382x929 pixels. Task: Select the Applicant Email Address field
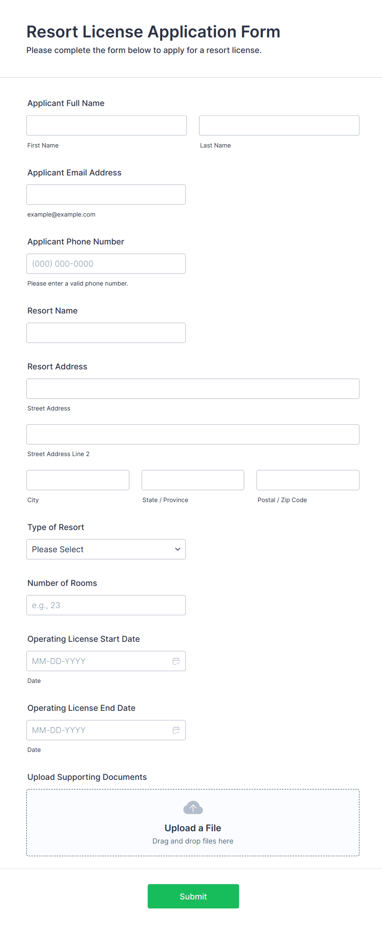coord(106,194)
